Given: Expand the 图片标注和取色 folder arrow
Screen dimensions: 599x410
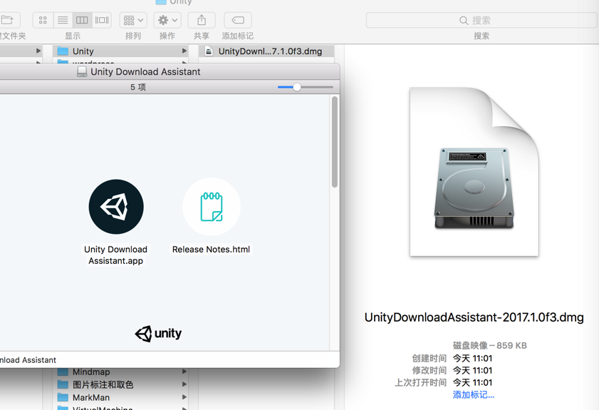Looking at the screenshot, I should point(184,384).
